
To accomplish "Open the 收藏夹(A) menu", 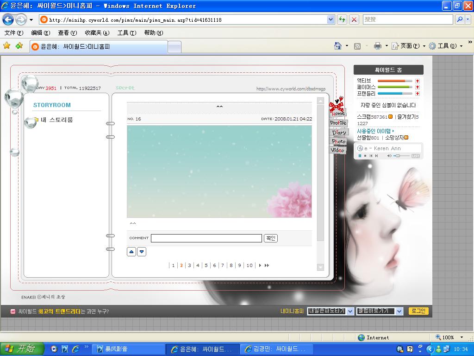I will coord(97,33).
